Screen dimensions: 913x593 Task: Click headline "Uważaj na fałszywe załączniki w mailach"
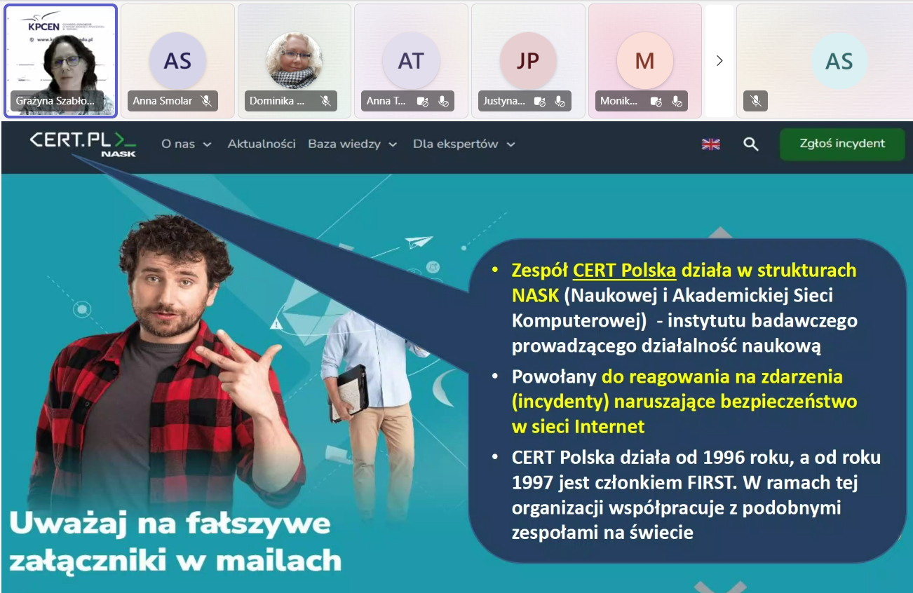175,543
